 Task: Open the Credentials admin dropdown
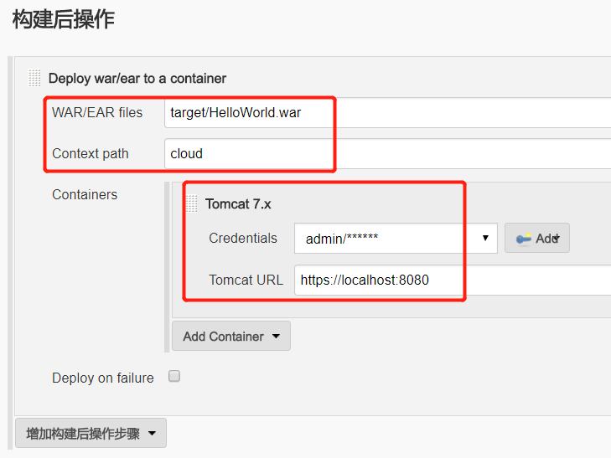click(x=396, y=239)
